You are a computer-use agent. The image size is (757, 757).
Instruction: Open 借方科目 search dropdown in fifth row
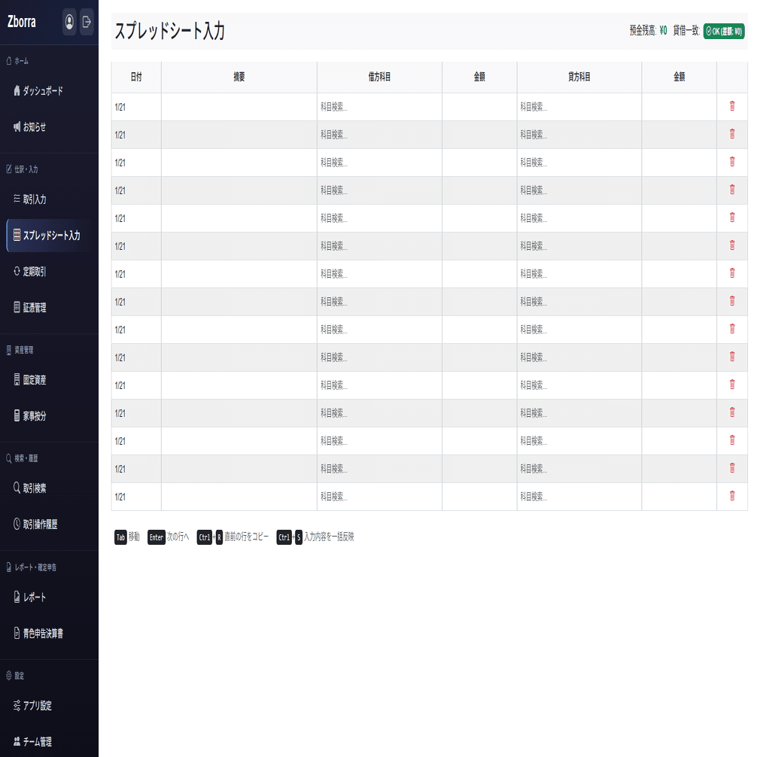coord(379,218)
